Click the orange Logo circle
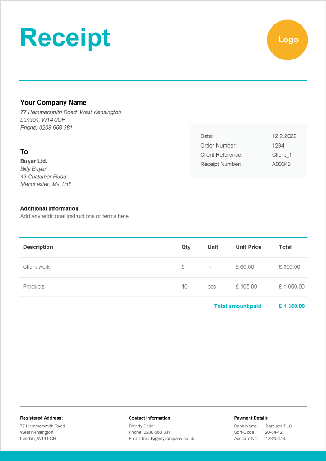The width and height of the screenshot is (326, 461). (x=287, y=40)
